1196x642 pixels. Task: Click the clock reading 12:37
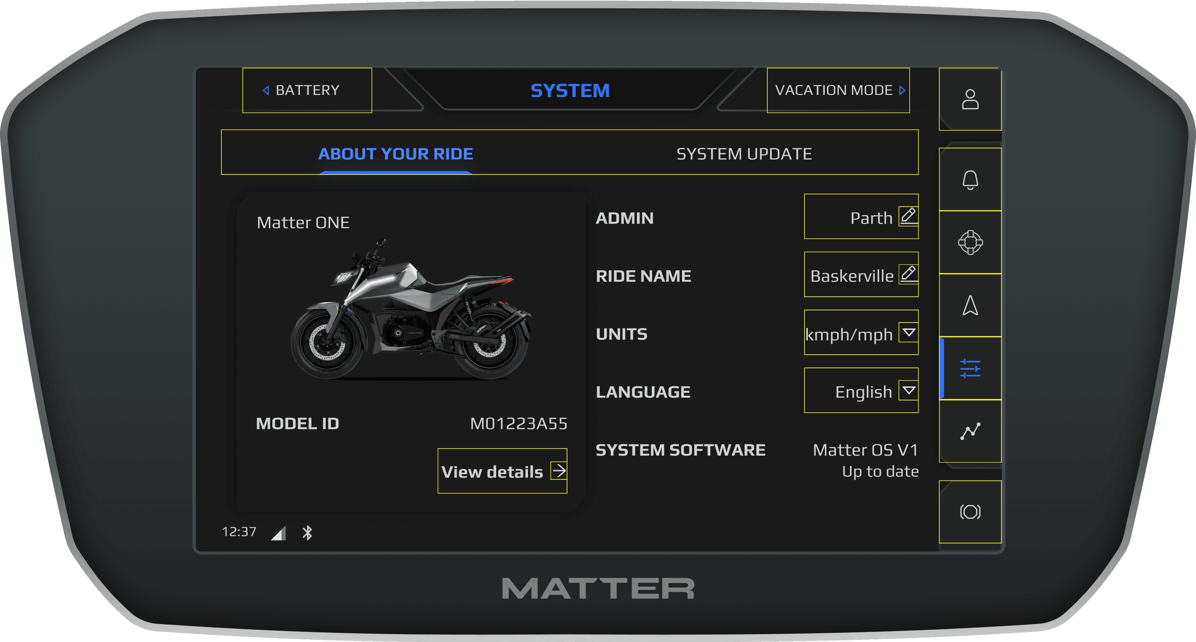pos(239,531)
